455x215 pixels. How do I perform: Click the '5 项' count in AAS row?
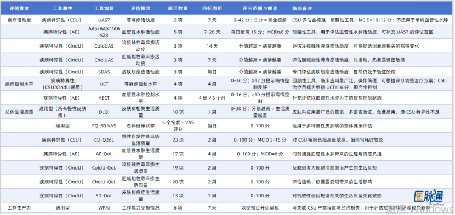tap(178, 32)
